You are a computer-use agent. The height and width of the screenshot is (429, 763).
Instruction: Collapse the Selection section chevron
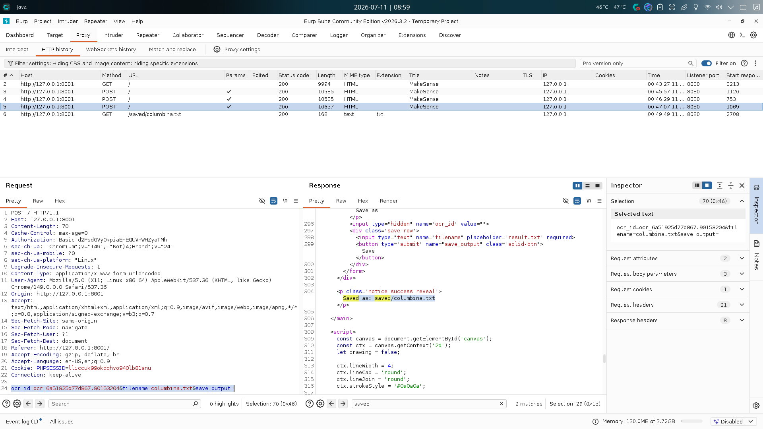pos(742,201)
